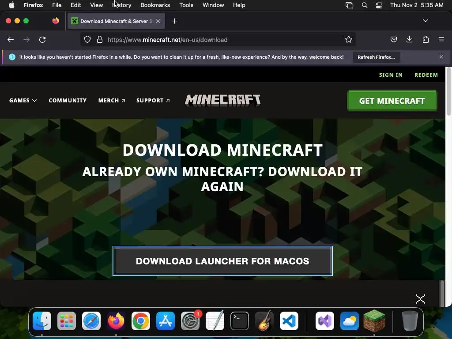Image resolution: width=452 pixels, height=339 pixels.
Task: Launch Visual Studio Code from dock
Action: (289, 321)
